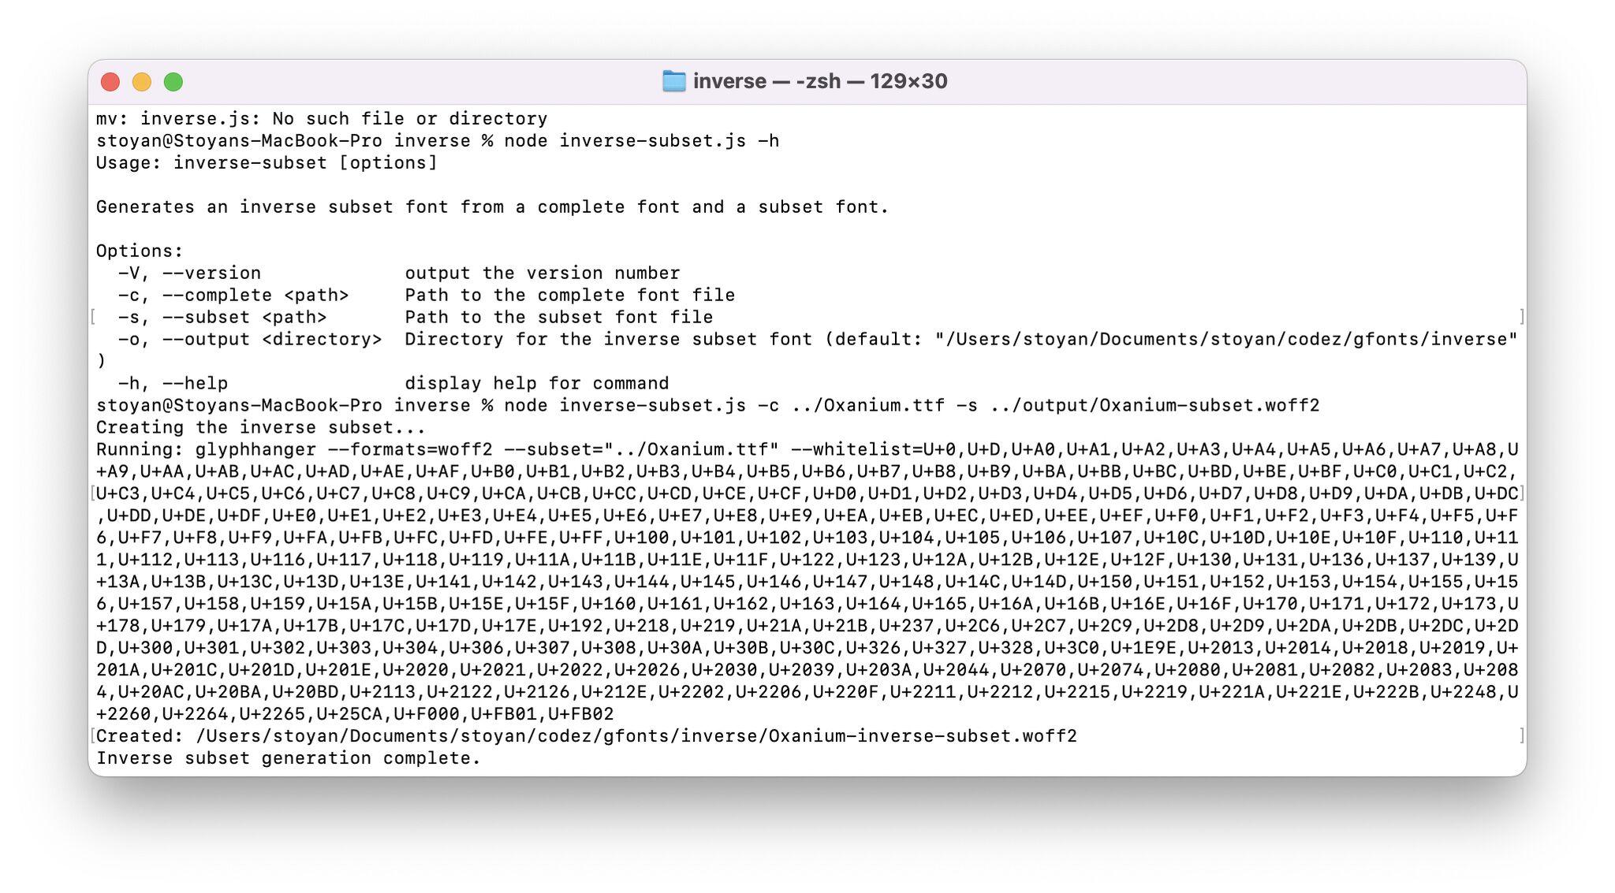
Task: Click the right mark bracket beside the Created line
Action: click(1521, 735)
